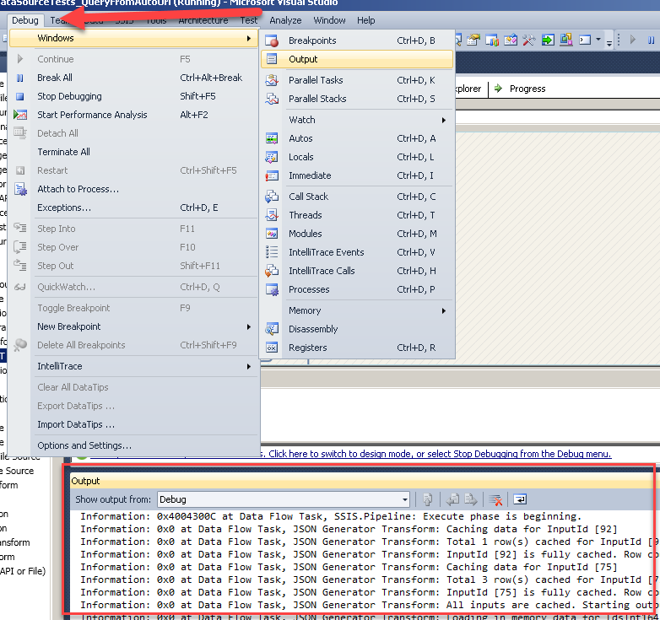Open Exceptions… dialog
Image resolution: width=660 pixels, height=620 pixels.
133,208
